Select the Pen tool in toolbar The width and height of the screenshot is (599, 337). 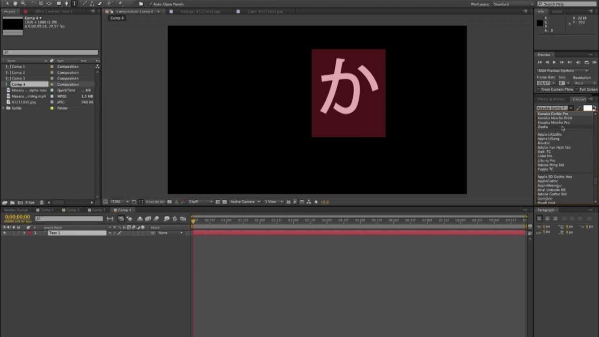pos(66,4)
